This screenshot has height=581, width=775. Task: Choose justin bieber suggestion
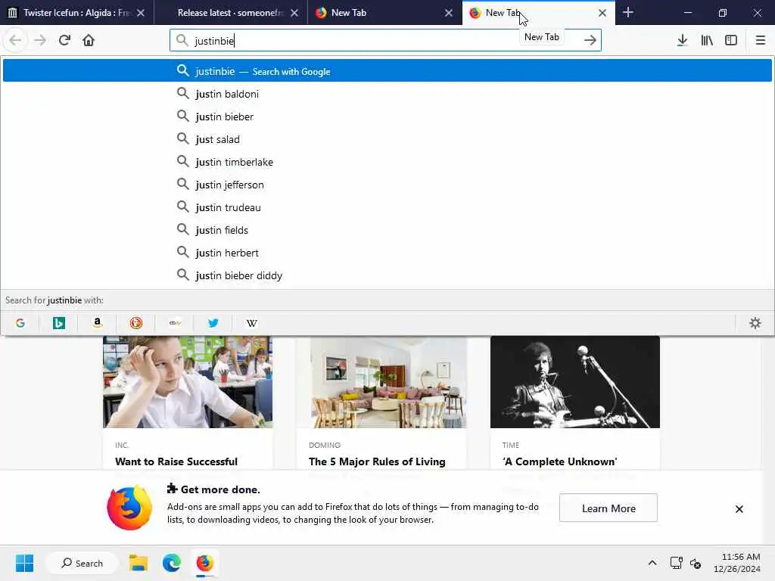387,117
